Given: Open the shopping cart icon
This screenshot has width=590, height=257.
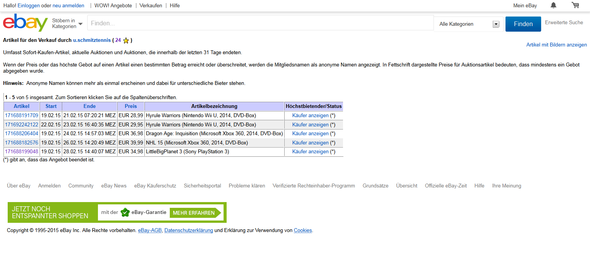Looking at the screenshot, I should [x=575, y=5].
